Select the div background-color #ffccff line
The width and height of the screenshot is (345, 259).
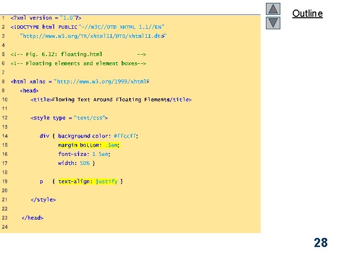point(89,136)
